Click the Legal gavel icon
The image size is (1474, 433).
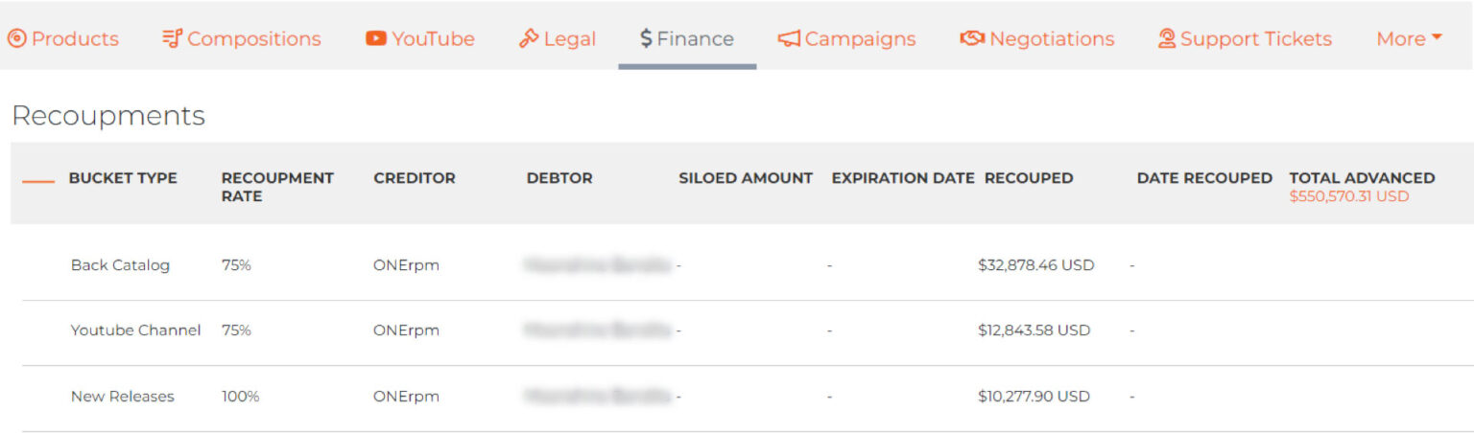[529, 39]
